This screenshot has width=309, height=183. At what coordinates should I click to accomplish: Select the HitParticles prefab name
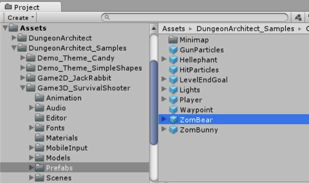pyautogui.click(x=199, y=70)
